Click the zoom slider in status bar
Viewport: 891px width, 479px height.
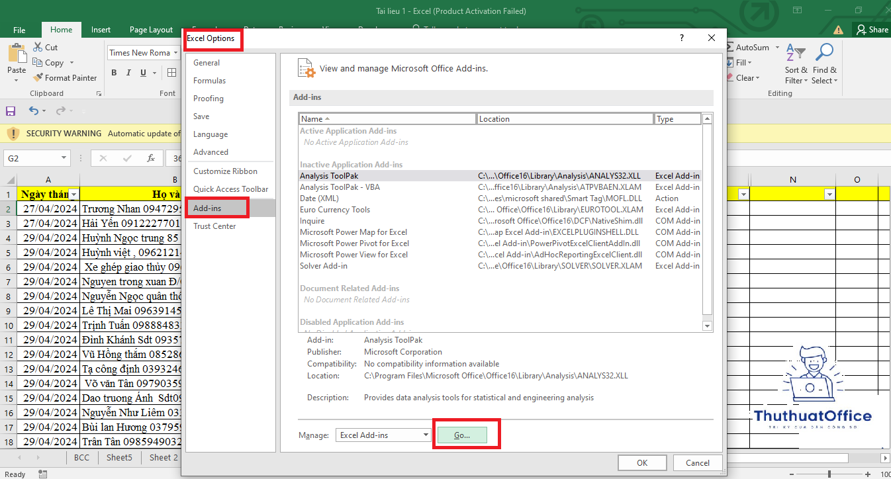tap(829, 474)
